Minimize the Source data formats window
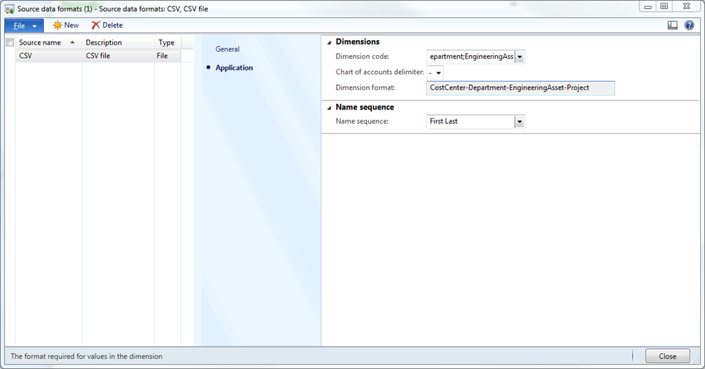This screenshot has width=705, height=369. 648,7
